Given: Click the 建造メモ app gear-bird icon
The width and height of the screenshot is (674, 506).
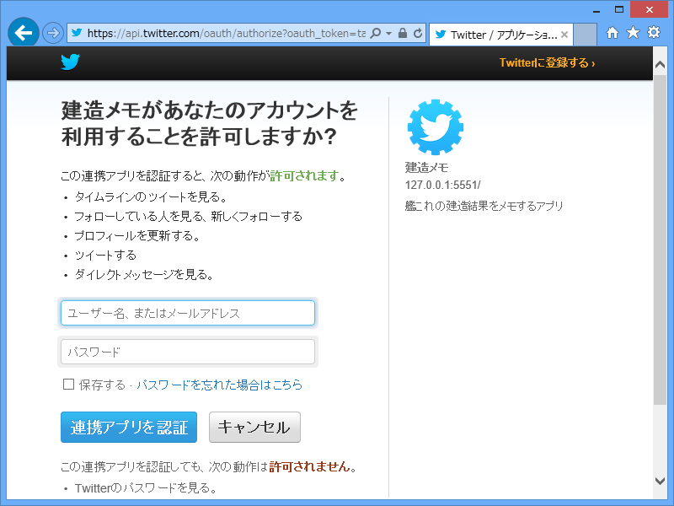Looking at the screenshot, I should tap(435, 127).
